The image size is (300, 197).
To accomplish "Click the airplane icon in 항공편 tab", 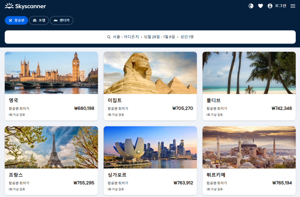I will 10,21.
